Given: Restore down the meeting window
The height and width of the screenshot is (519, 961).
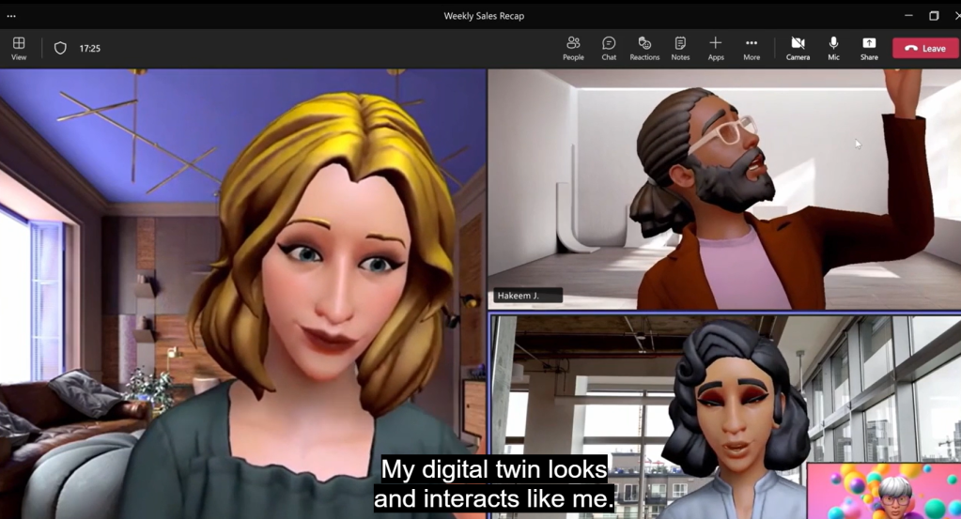Looking at the screenshot, I should point(934,16).
